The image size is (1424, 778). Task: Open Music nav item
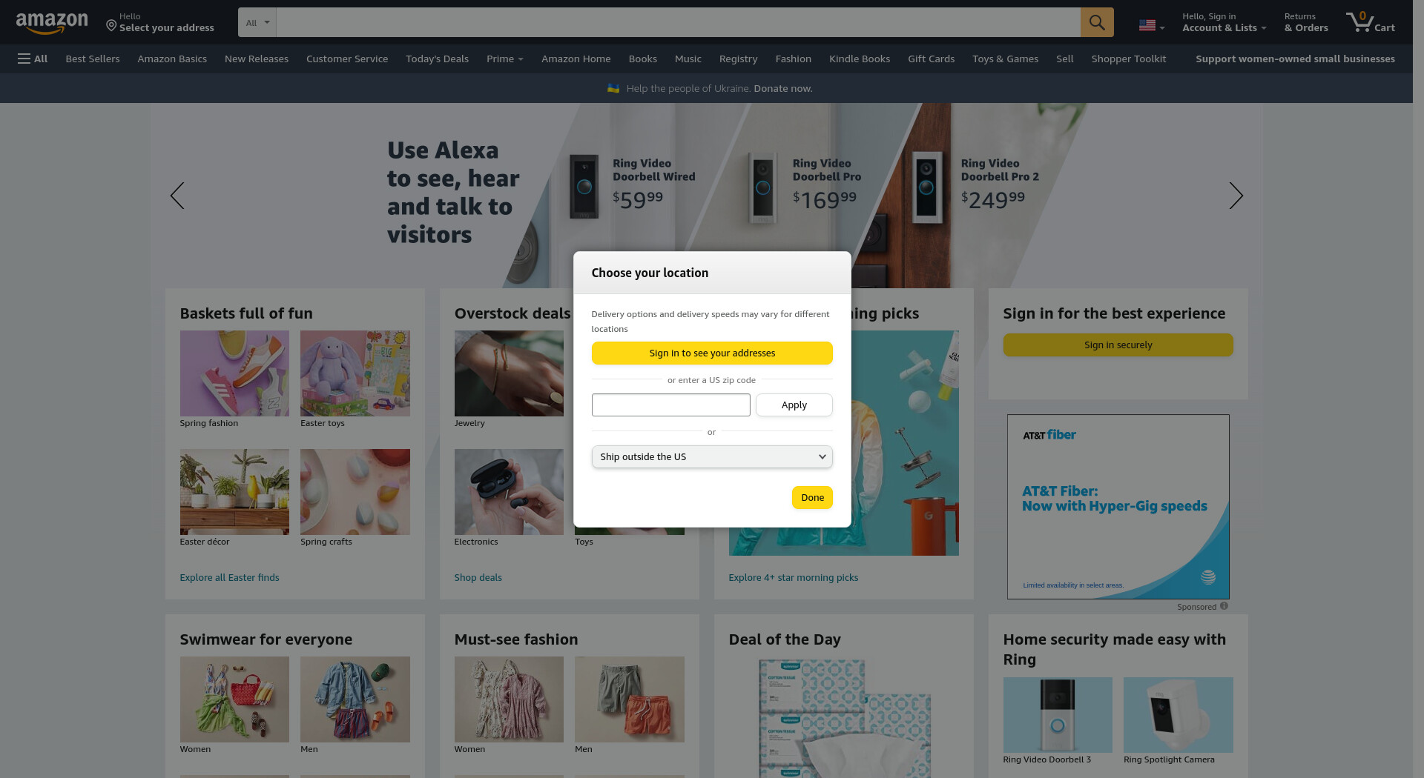(x=688, y=59)
